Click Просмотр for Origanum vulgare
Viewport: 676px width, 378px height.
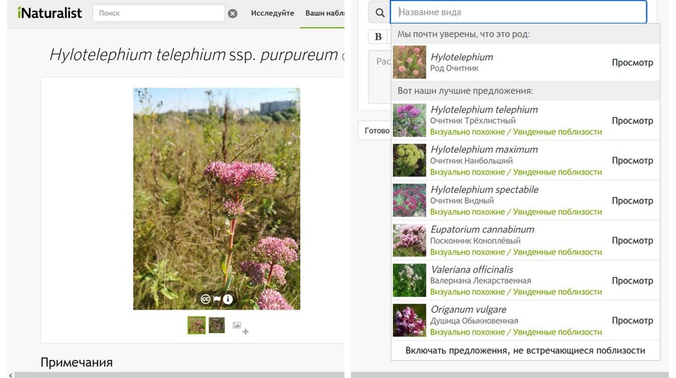pos(632,320)
